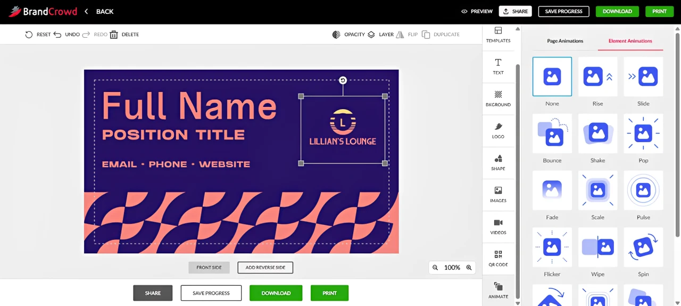Duplicate the selected element
681x306 pixels.
click(441, 35)
